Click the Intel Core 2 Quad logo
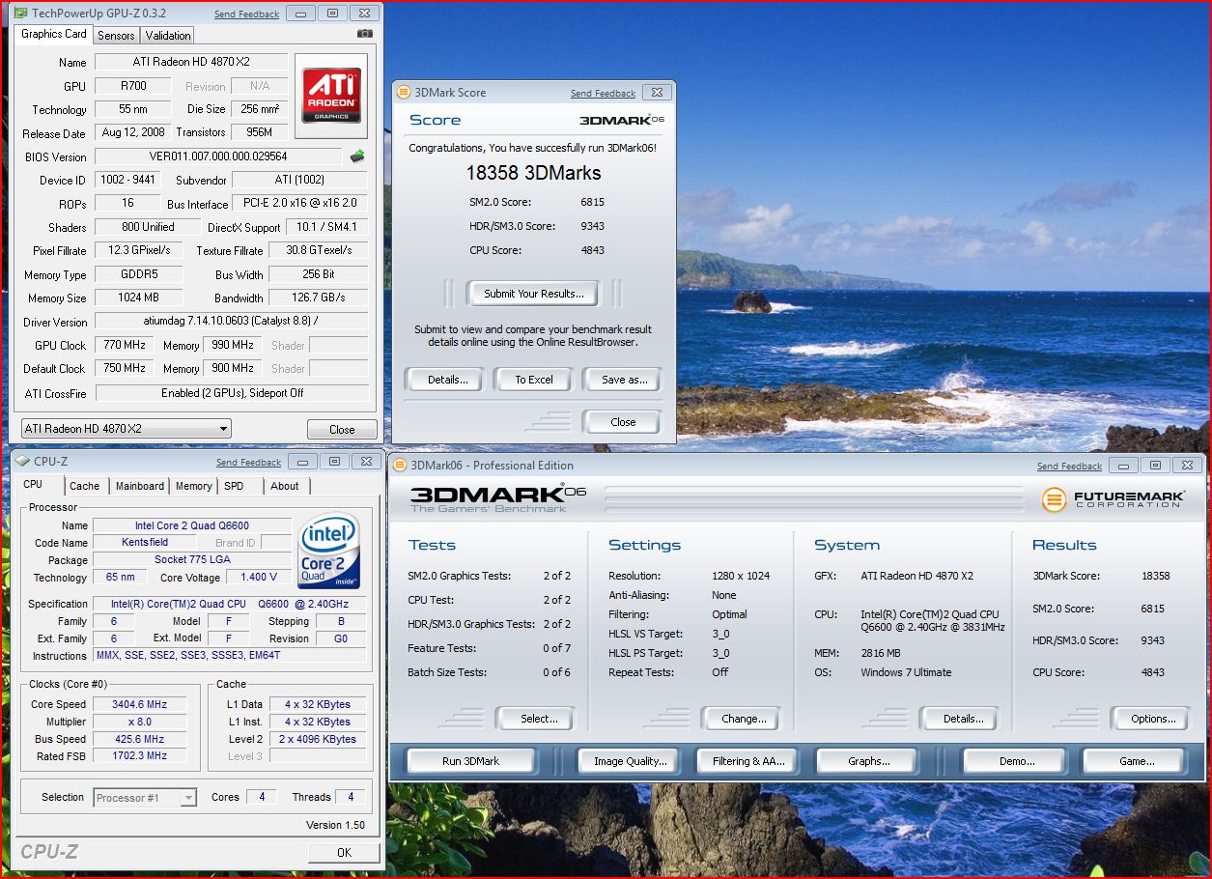Viewport: 1212px width, 879px height. click(329, 552)
